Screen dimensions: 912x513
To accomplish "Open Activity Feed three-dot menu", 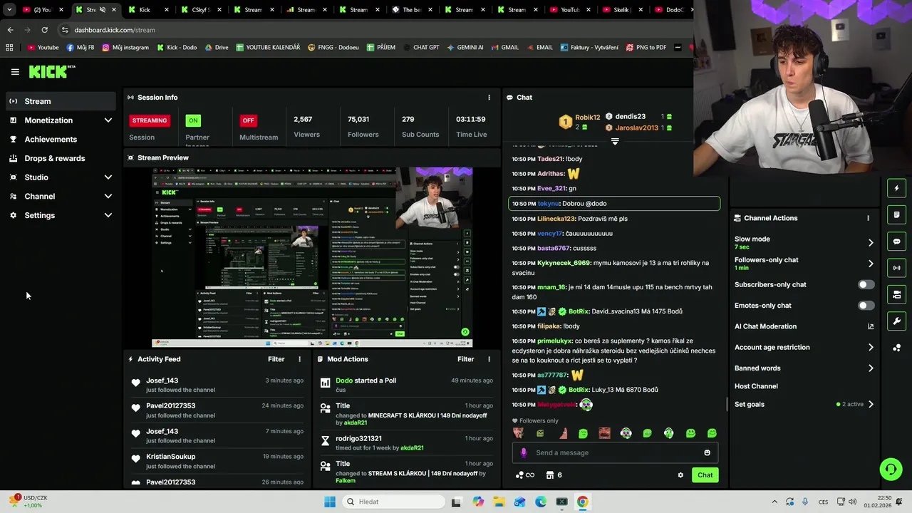I will pos(299,359).
